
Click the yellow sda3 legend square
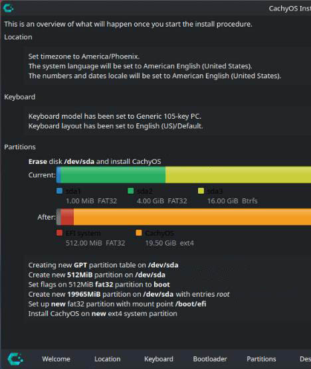(x=201, y=191)
